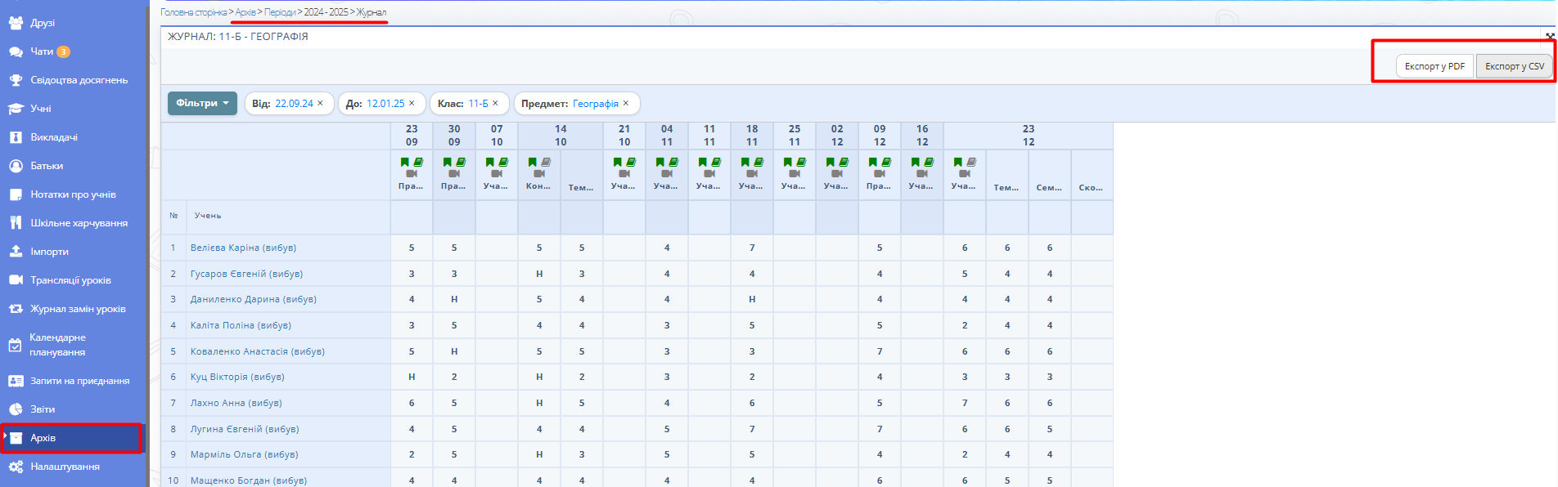Viewport: 1558px width, 487px height.
Task: Click camera icon under 09.12 column
Action: pyautogui.click(x=880, y=173)
